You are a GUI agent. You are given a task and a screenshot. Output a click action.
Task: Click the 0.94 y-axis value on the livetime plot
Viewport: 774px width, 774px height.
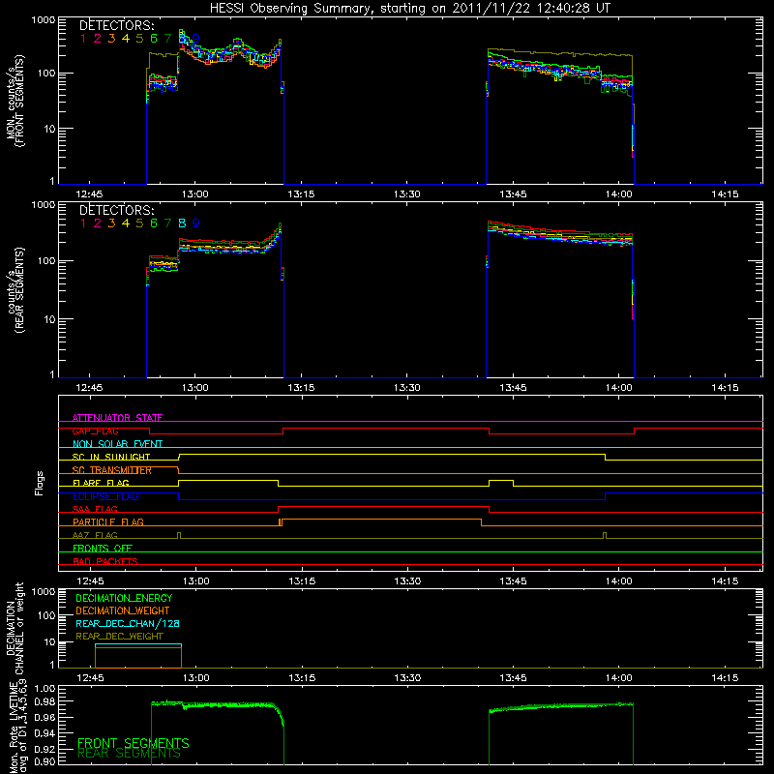click(45, 732)
